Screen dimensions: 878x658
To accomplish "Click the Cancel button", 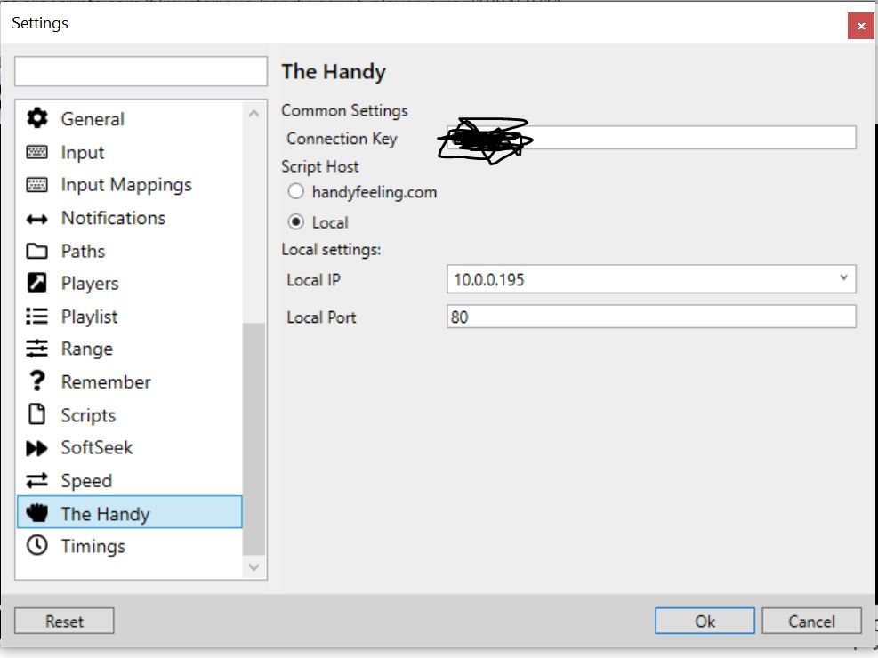I will pyautogui.click(x=811, y=621).
